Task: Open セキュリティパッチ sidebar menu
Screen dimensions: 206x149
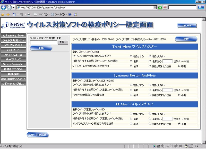Action: click(x=13, y=36)
